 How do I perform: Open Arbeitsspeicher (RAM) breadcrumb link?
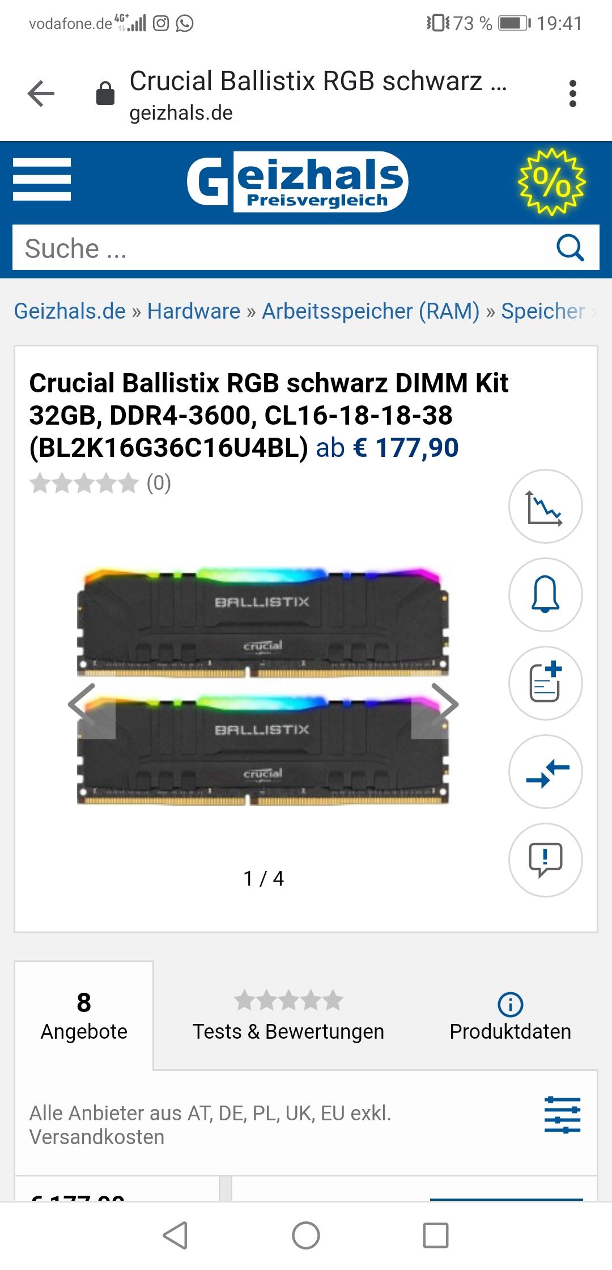click(x=371, y=311)
